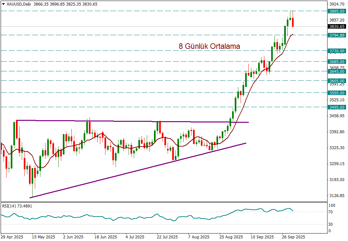Click the 25 Aug 2025 date on time axis
The image size is (348, 241).
(x=231, y=237)
